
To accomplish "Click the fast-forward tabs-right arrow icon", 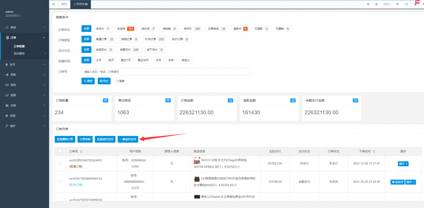I will [377, 4].
